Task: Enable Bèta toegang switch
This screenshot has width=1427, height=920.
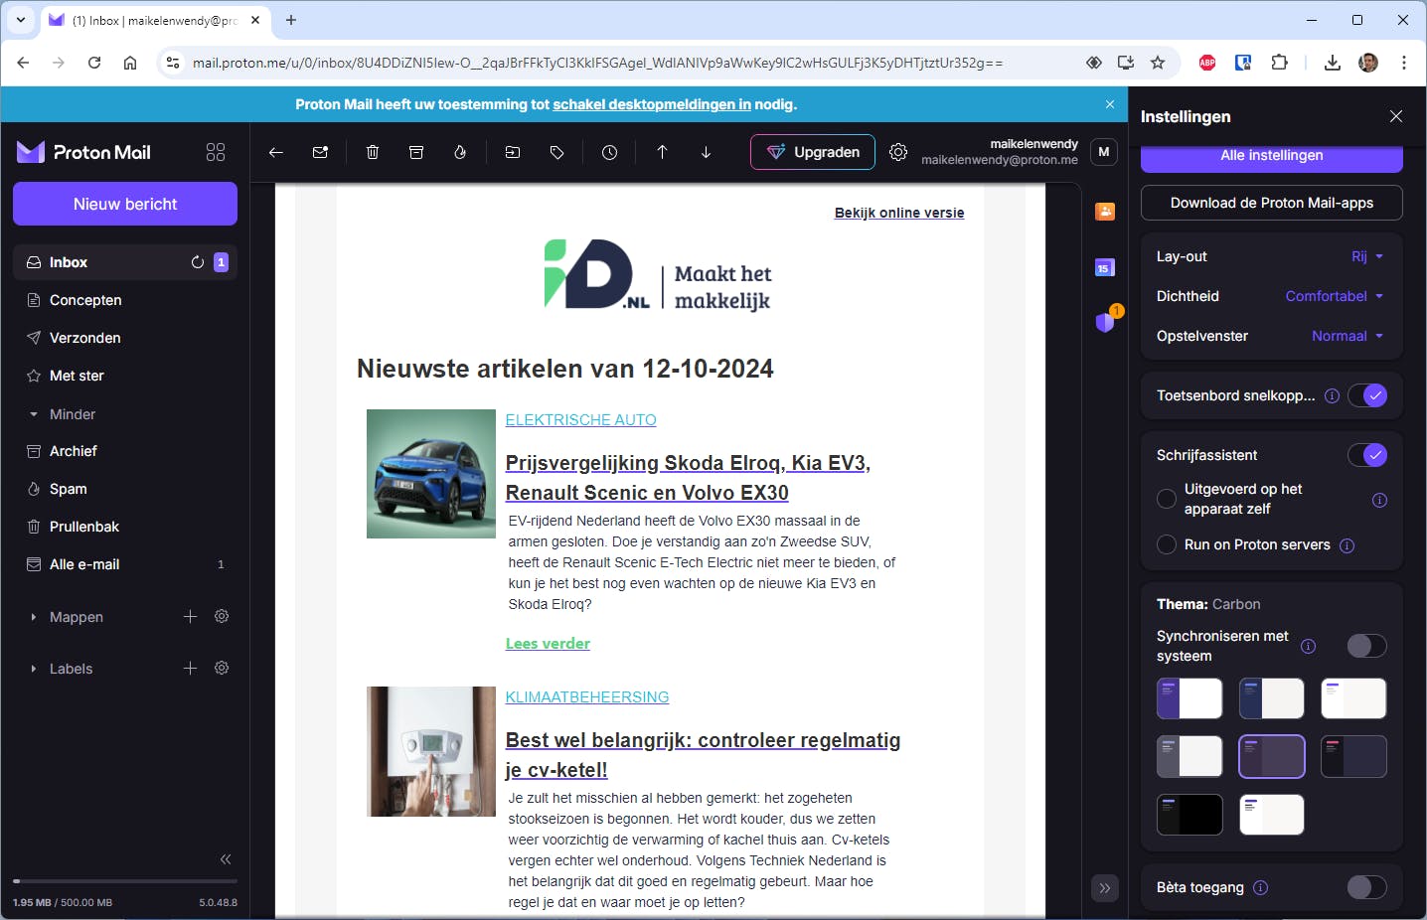Action: tap(1367, 887)
